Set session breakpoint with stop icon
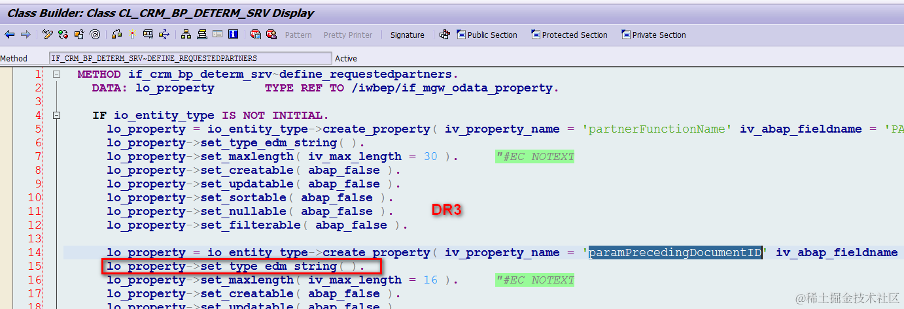Viewport: 904px width, 309px height. (x=256, y=35)
